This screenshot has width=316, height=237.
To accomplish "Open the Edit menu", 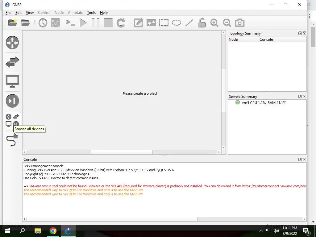I will [x=18, y=12].
